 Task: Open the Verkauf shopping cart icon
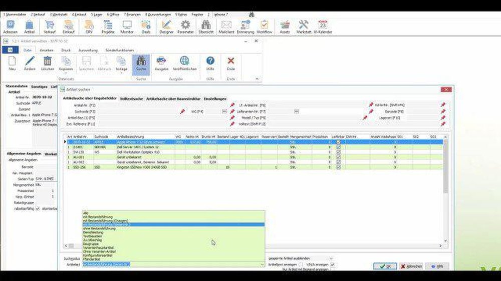[x=50, y=27]
